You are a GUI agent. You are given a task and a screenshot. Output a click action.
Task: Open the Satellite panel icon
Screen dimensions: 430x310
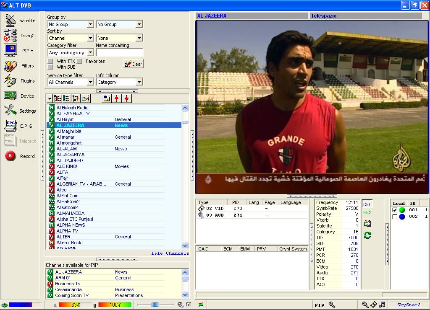[x=10, y=20]
